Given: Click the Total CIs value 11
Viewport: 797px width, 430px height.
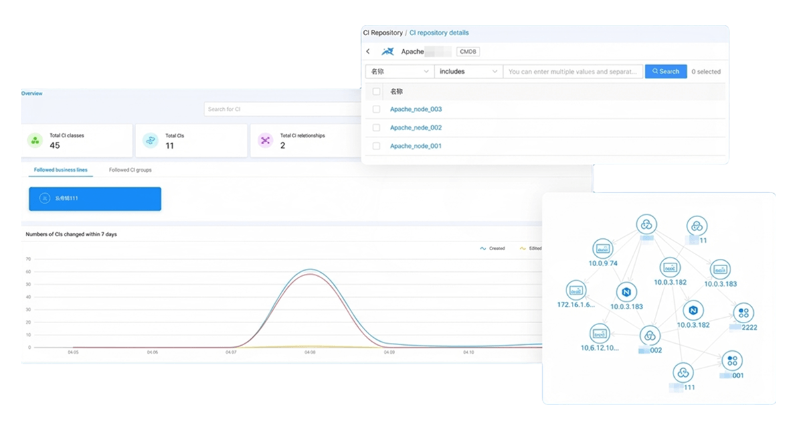Looking at the screenshot, I should (x=169, y=145).
